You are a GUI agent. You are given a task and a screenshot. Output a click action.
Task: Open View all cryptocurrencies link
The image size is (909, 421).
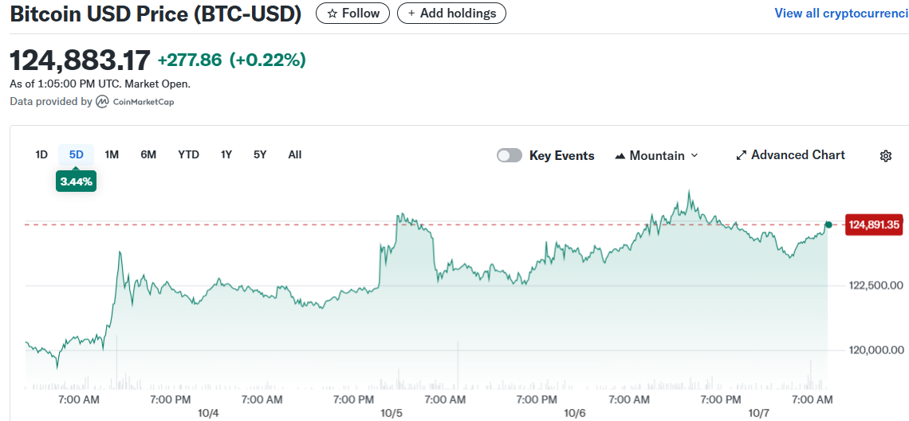841,14
